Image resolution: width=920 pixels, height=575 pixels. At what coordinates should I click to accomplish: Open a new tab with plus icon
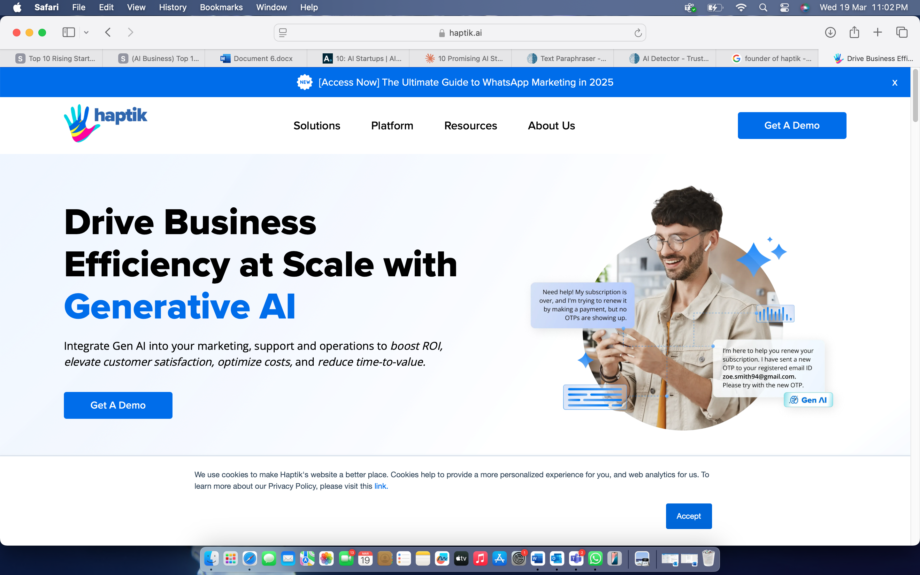[878, 32]
